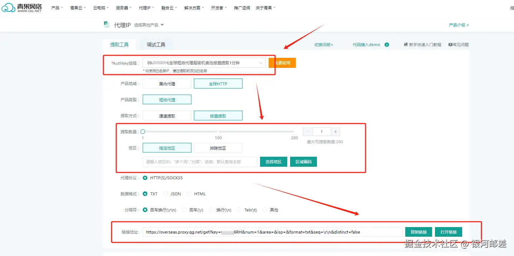This screenshot has height=256, width=514.
Task: Select the 国内代理 region option
Action: coord(167,84)
